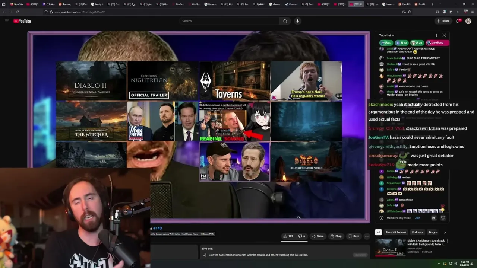Open the Fox News end-screen video
The image size is (477, 268).
coord(163,121)
